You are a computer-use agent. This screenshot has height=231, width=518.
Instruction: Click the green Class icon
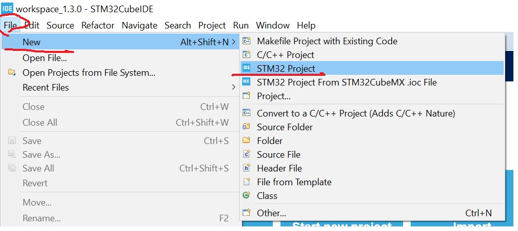tap(247, 195)
